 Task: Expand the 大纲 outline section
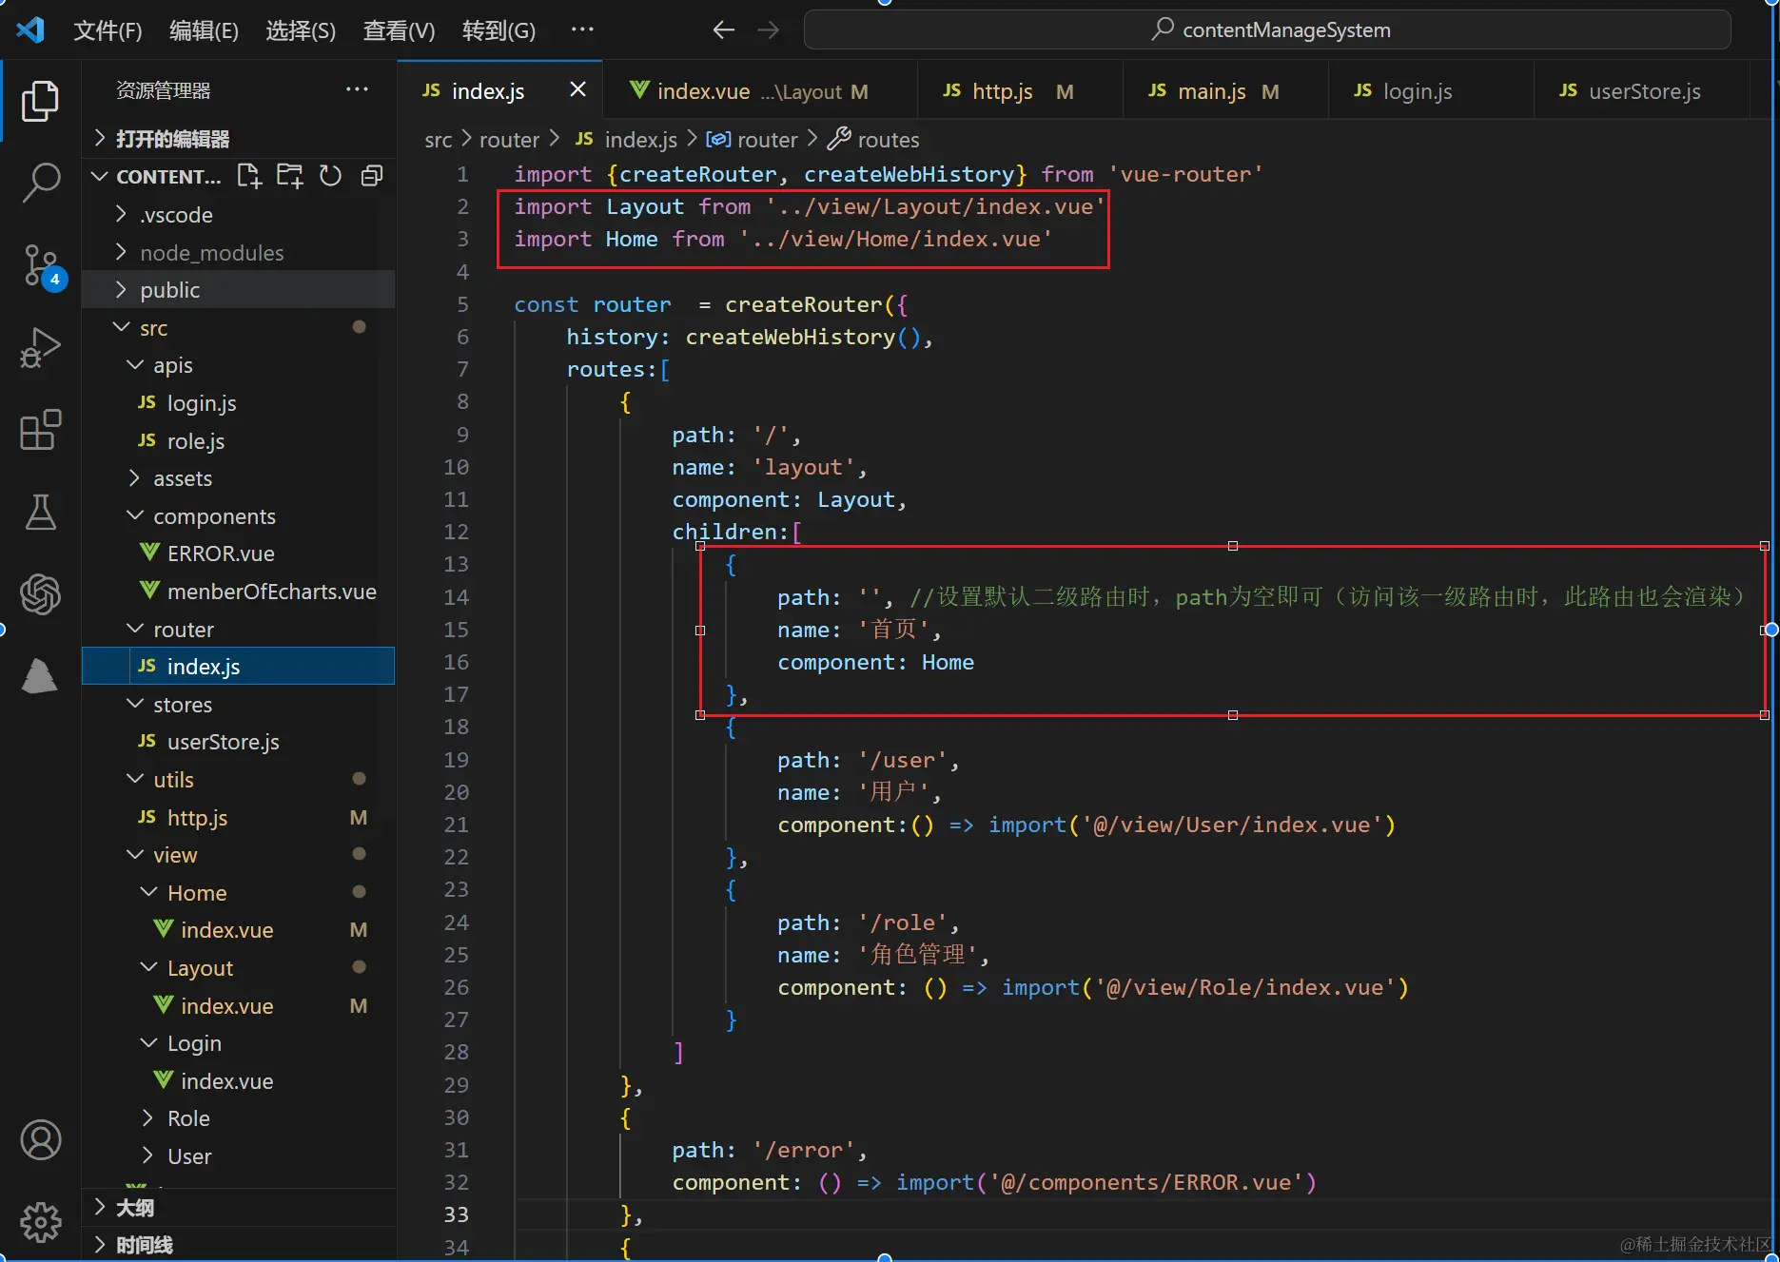coord(239,1207)
